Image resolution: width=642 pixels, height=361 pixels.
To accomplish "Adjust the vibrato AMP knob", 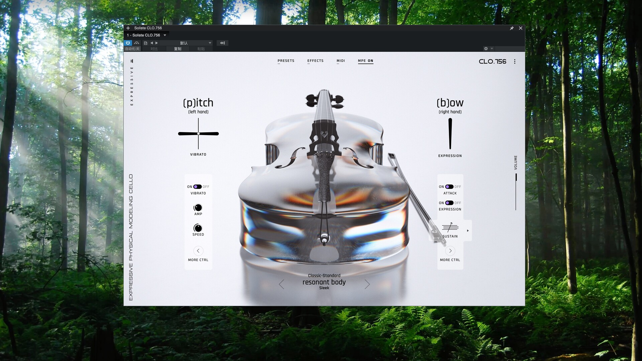I will coord(198,208).
